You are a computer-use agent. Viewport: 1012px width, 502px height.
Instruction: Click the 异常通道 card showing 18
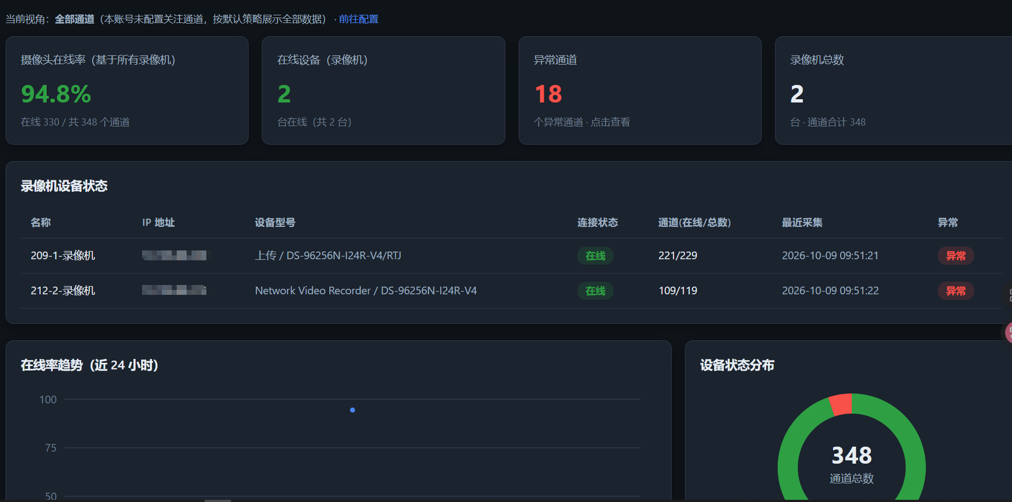(640, 90)
